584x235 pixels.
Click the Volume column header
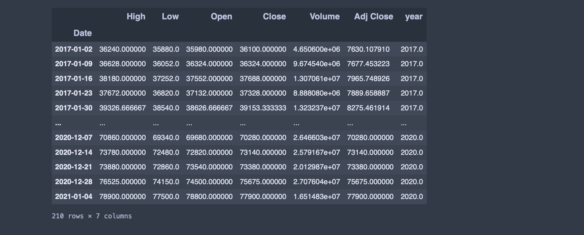coord(325,17)
